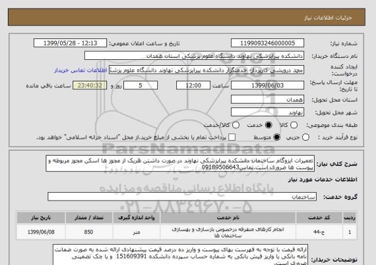Click the شهر محل تحویل field نهاوند
This screenshot has width=376, height=265.
(268, 112)
